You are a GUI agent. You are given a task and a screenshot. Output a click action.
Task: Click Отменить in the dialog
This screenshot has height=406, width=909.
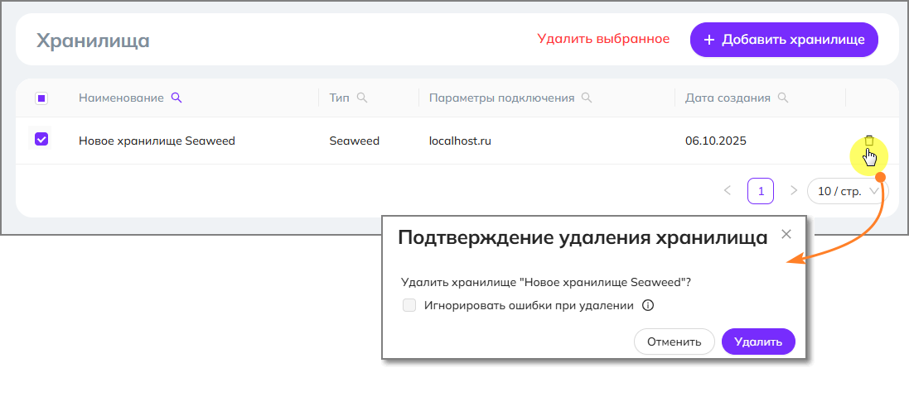[674, 342]
